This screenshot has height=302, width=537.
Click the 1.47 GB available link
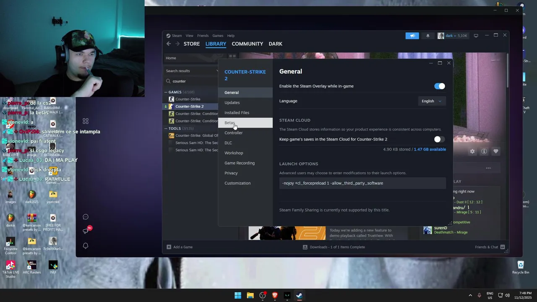pos(430,149)
